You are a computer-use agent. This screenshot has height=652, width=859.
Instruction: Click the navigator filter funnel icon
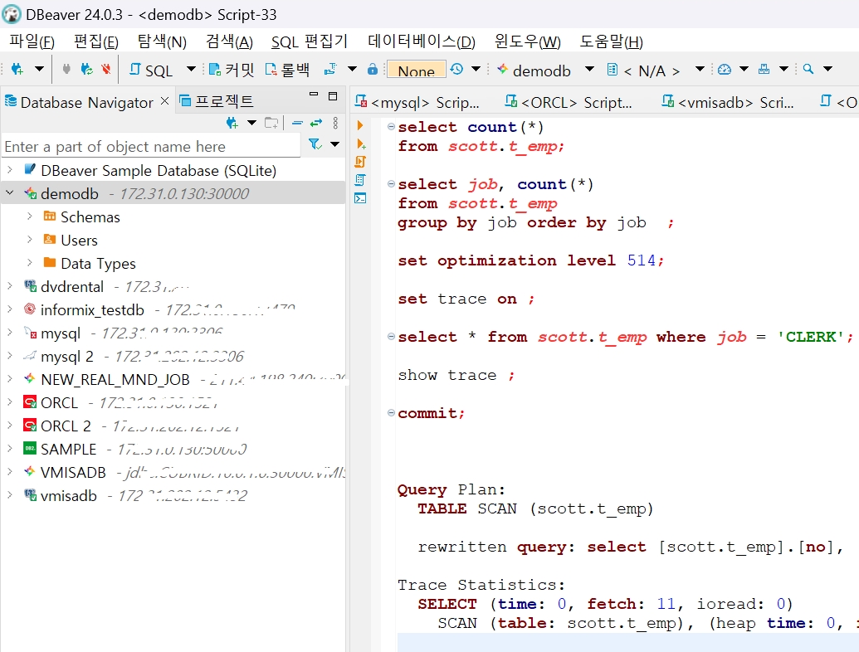(315, 144)
